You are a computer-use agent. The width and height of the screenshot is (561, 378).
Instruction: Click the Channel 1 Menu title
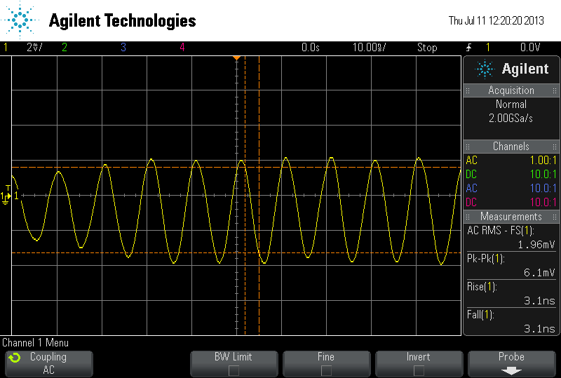click(36, 343)
